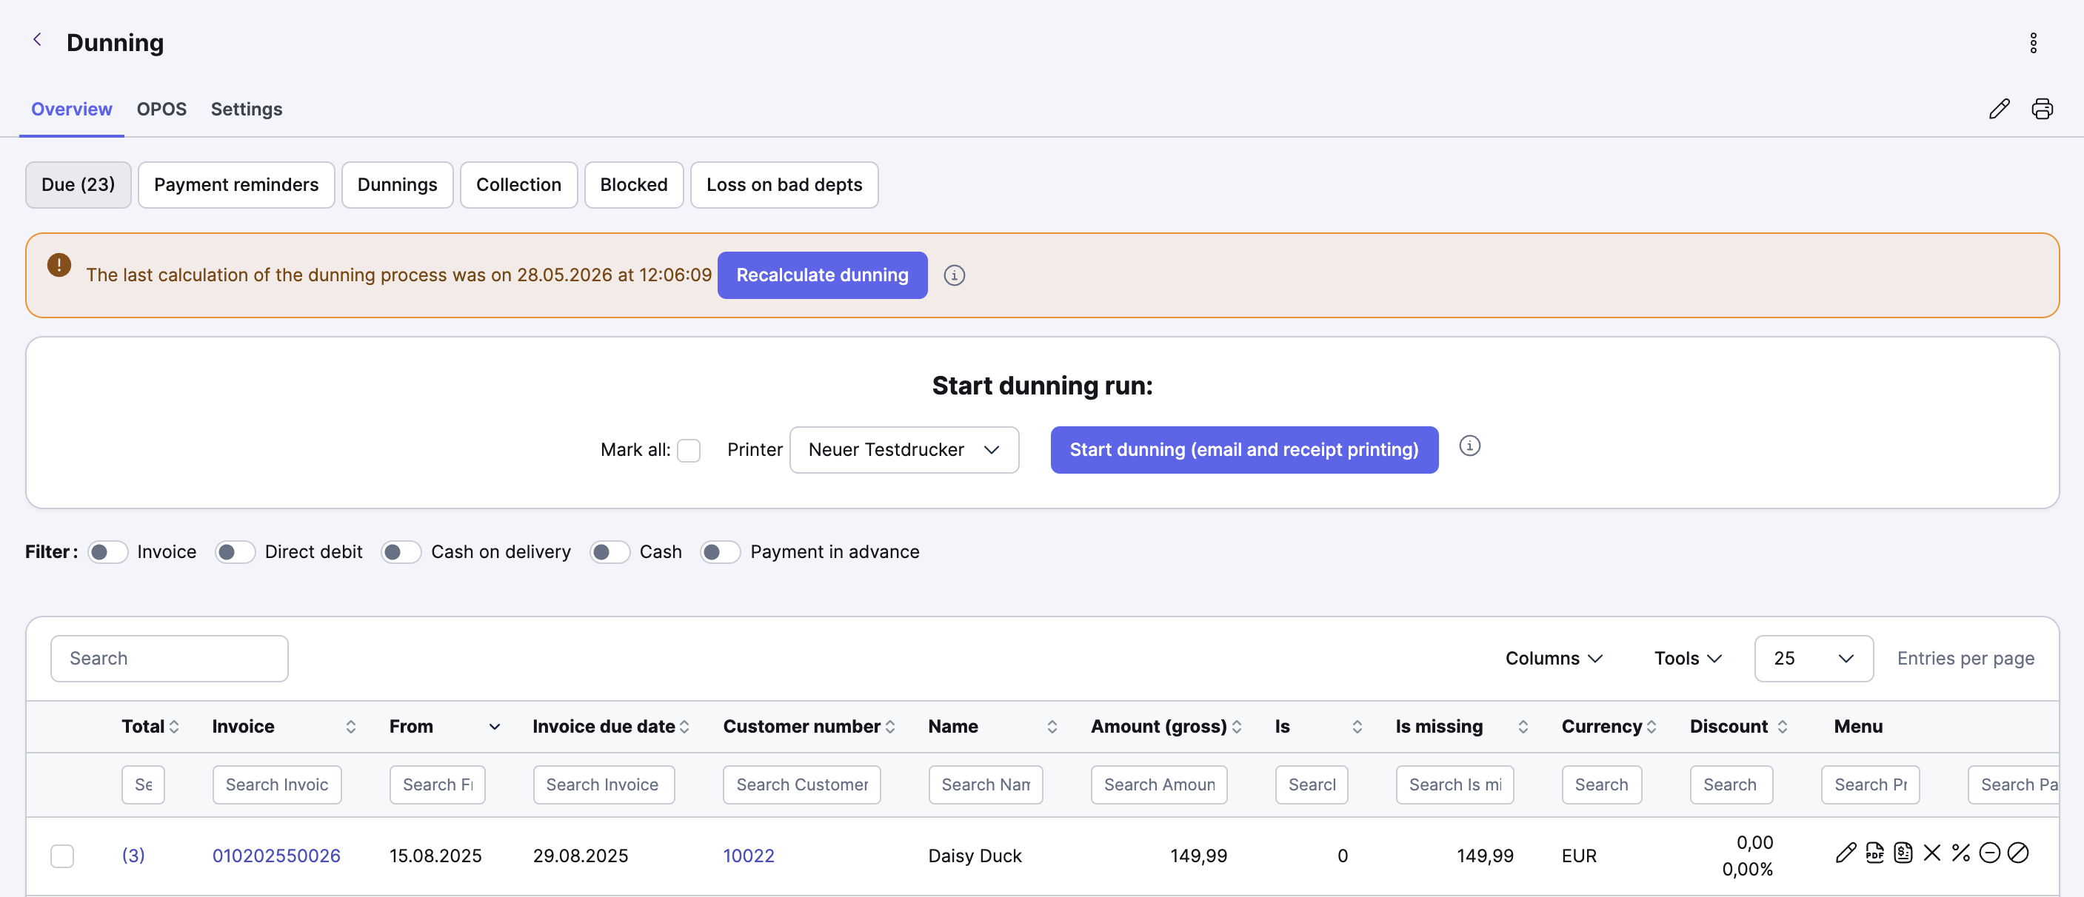Sort by the Currency column
Viewport: 2084px width, 897px height.
(1651, 727)
